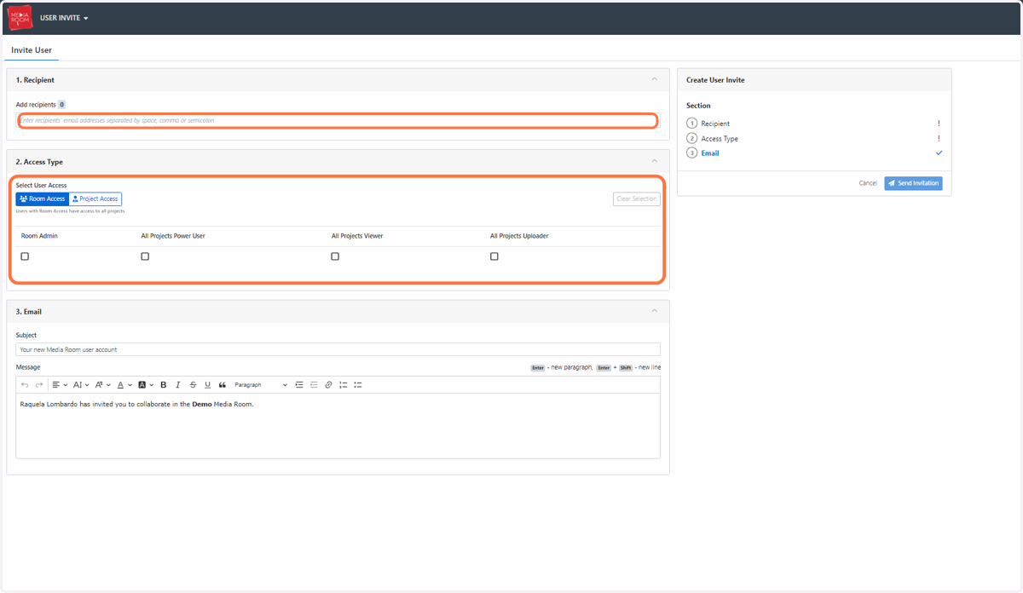Open the font family dropdown
The width and height of the screenshot is (1023, 593).
(x=102, y=385)
